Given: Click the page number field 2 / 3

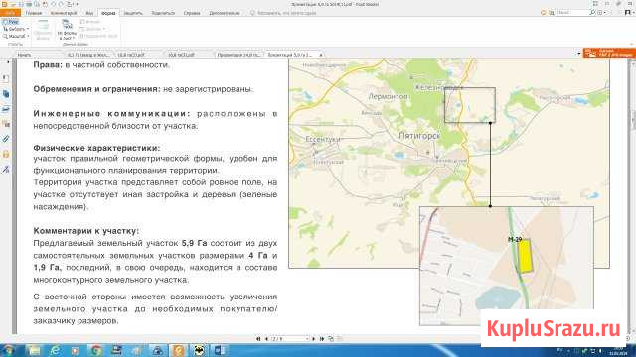Looking at the screenshot, I should [x=289, y=339].
